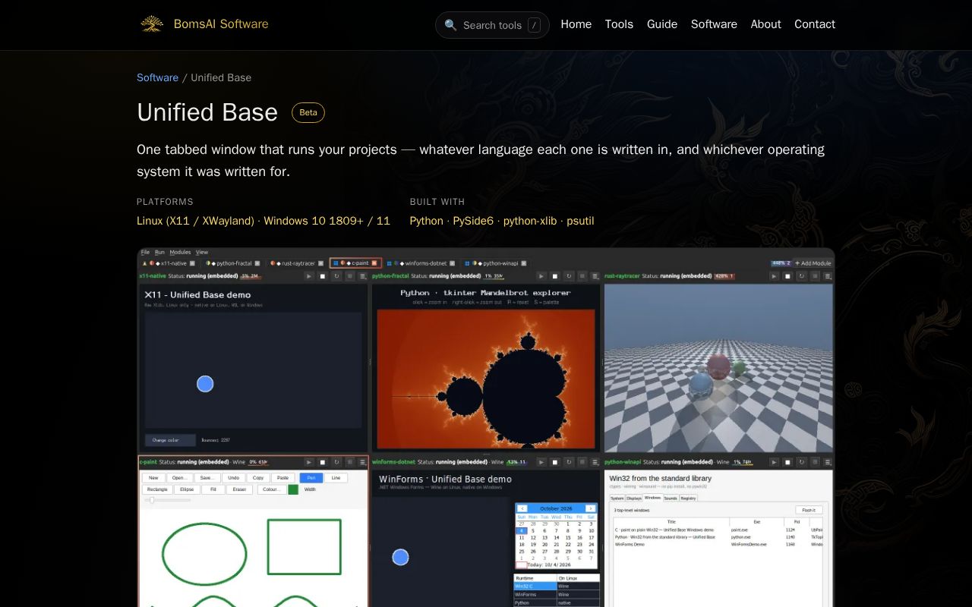Select the Pen tool in c-paint
The image size is (972, 607).
tap(311, 478)
